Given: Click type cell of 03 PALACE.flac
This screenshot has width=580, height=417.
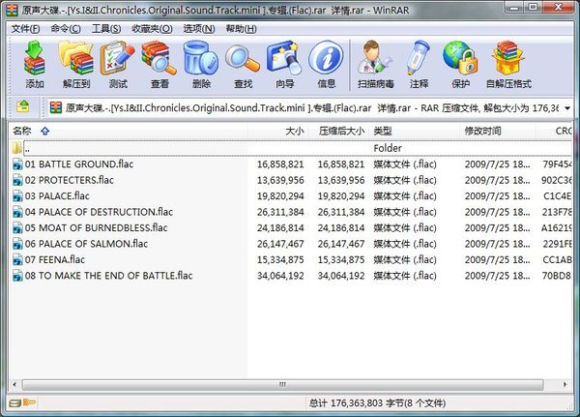Looking at the screenshot, I should pos(405,195).
